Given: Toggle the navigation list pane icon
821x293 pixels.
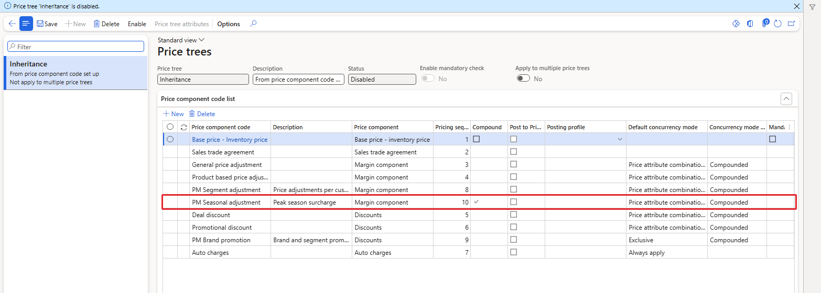Looking at the screenshot, I should (x=26, y=24).
